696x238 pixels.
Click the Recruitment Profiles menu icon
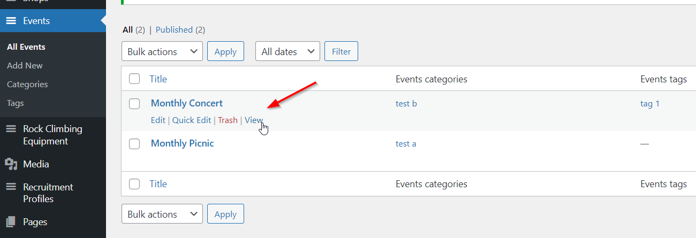pos(11,187)
